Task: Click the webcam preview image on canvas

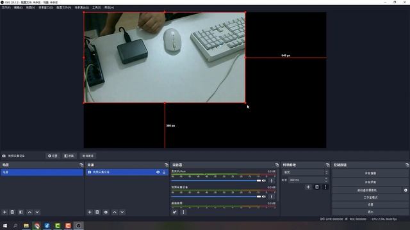Action: [165, 57]
